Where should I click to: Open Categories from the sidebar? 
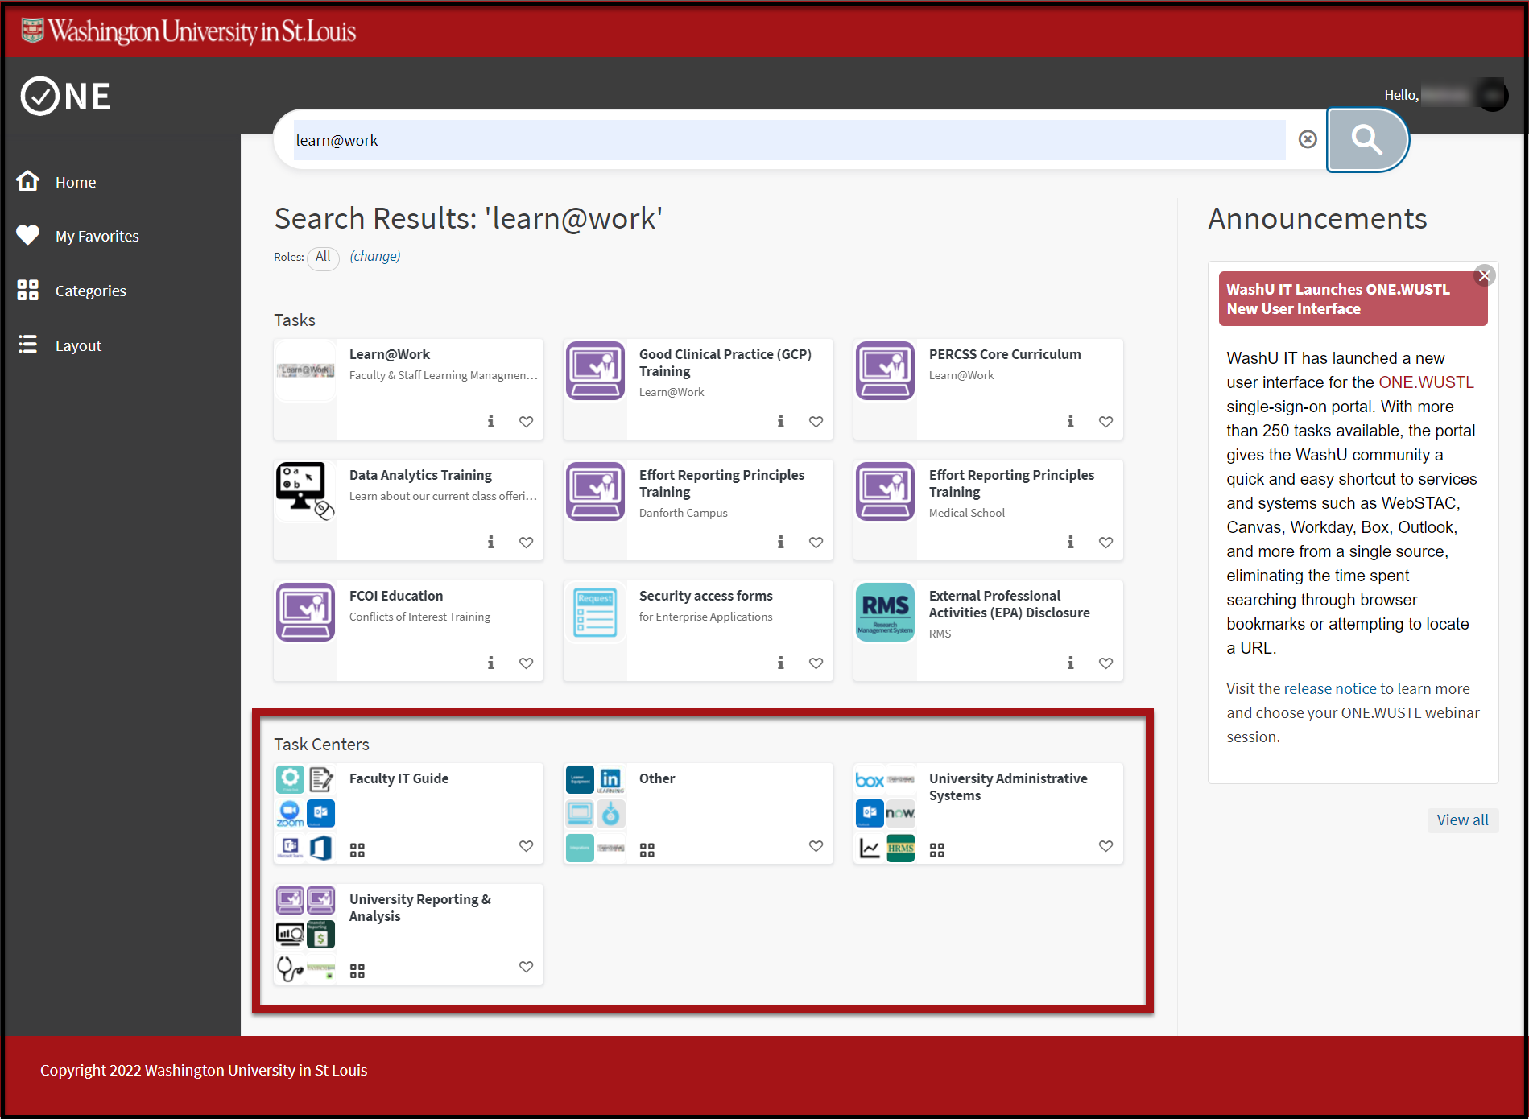click(90, 291)
